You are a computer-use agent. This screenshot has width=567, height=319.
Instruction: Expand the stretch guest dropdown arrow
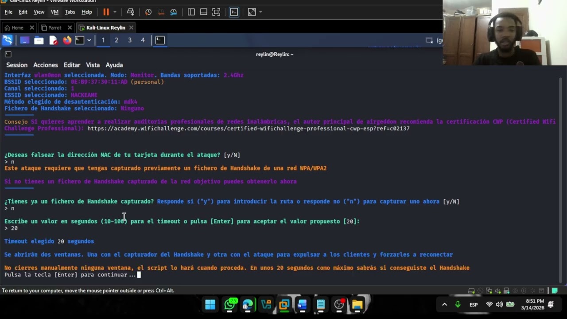[260, 12]
